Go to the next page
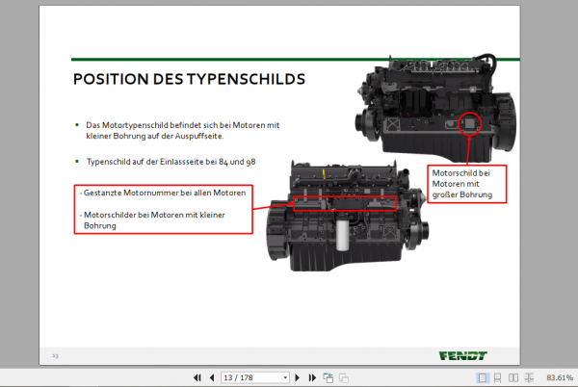This screenshot has width=578, height=387. [x=297, y=377]
